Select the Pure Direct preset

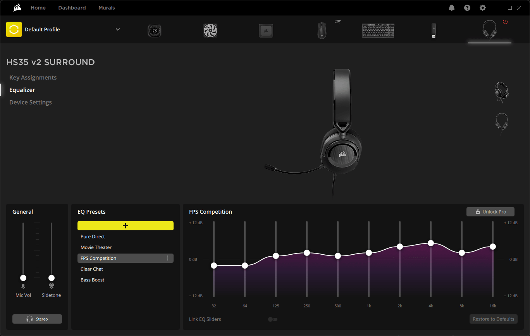[126, 237]
